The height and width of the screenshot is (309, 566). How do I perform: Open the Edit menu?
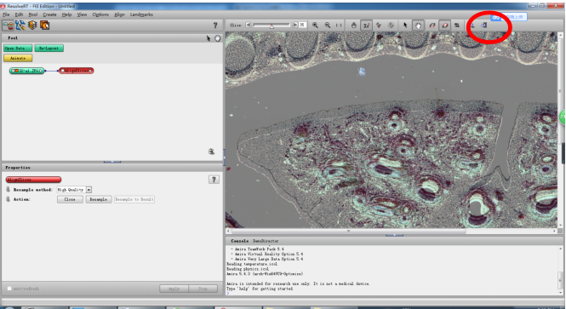click(19, 14)
